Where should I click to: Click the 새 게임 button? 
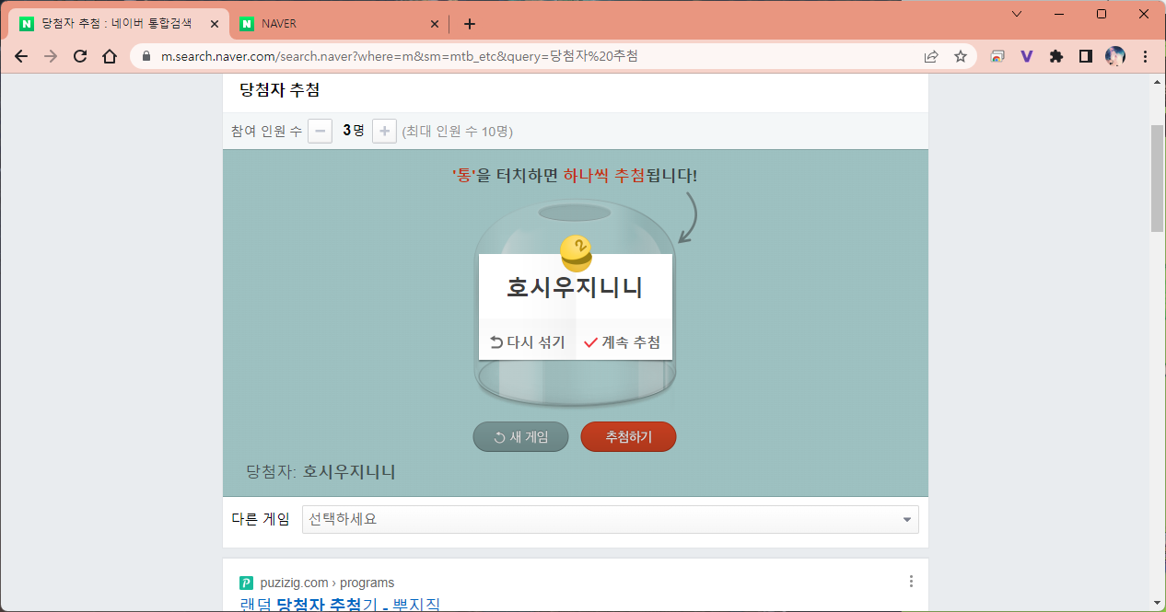tap(520, 437)
